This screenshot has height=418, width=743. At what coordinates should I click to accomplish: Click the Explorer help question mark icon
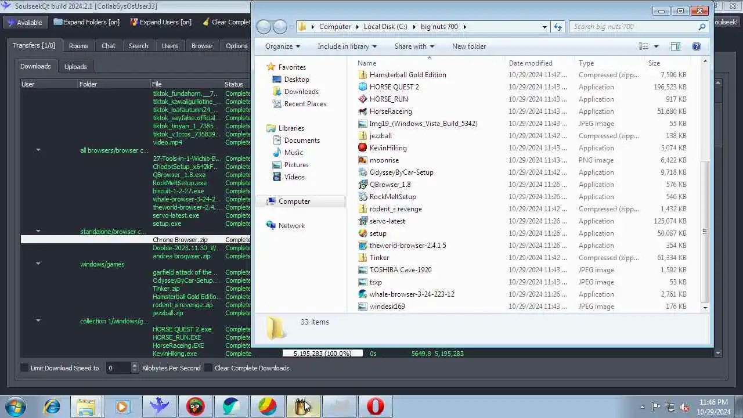(x=697, y=46)
